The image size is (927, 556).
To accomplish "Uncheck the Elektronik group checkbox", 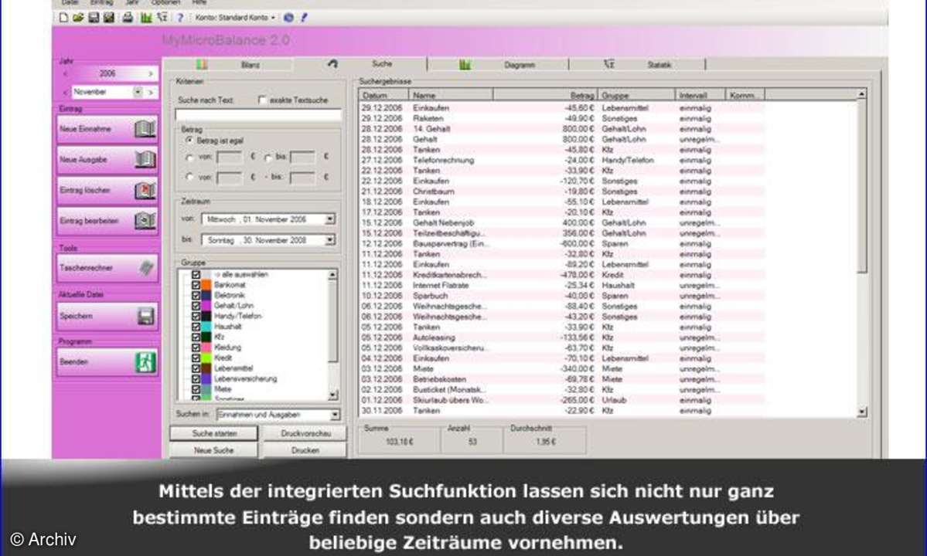I will tap(196, 295).
